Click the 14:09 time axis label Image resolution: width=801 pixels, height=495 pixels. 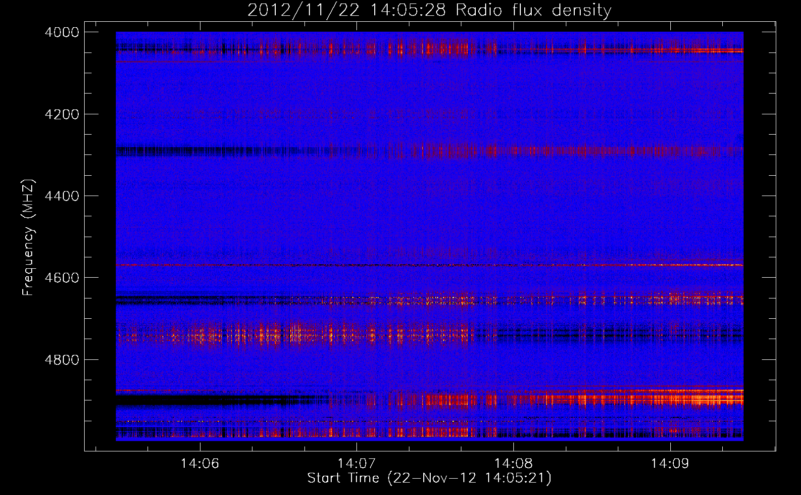pyautogui.click(x=670, y=463)
